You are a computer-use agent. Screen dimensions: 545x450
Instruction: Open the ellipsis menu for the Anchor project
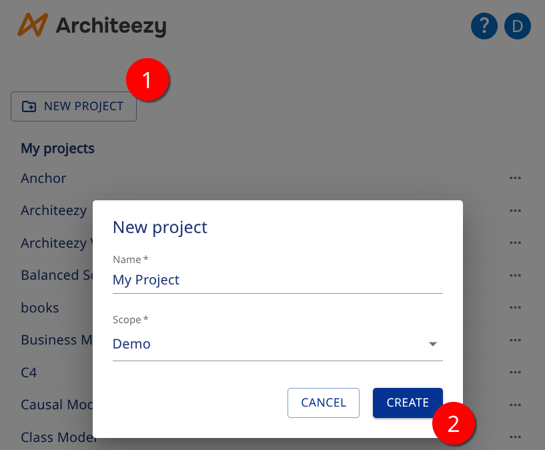pyautogui.click(x=515, y=178)
